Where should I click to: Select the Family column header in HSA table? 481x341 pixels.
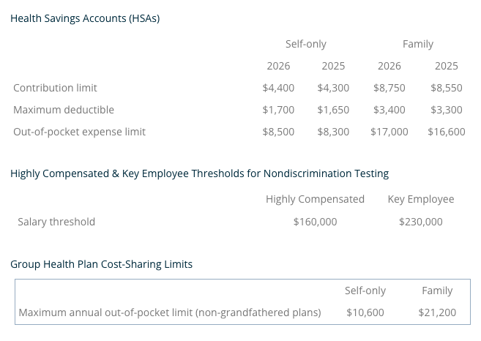pyautogui.click(x=418, y=44)
